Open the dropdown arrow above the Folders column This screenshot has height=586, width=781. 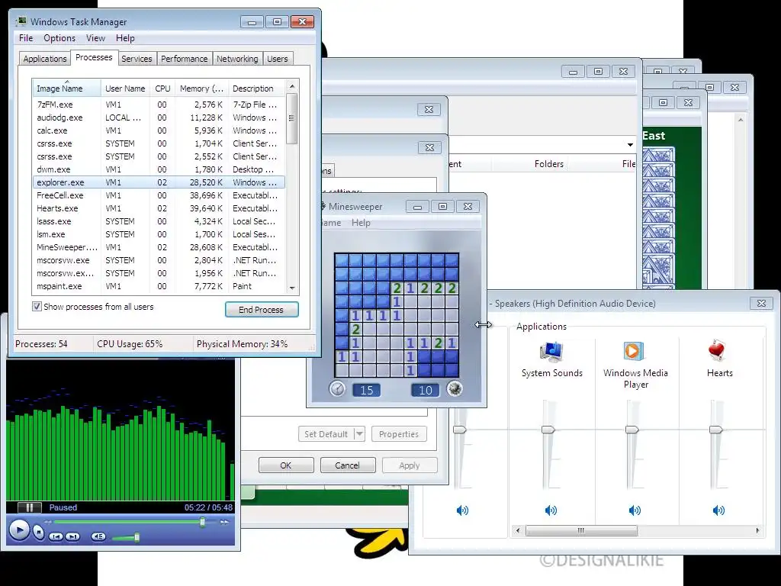tap(630, 144)
